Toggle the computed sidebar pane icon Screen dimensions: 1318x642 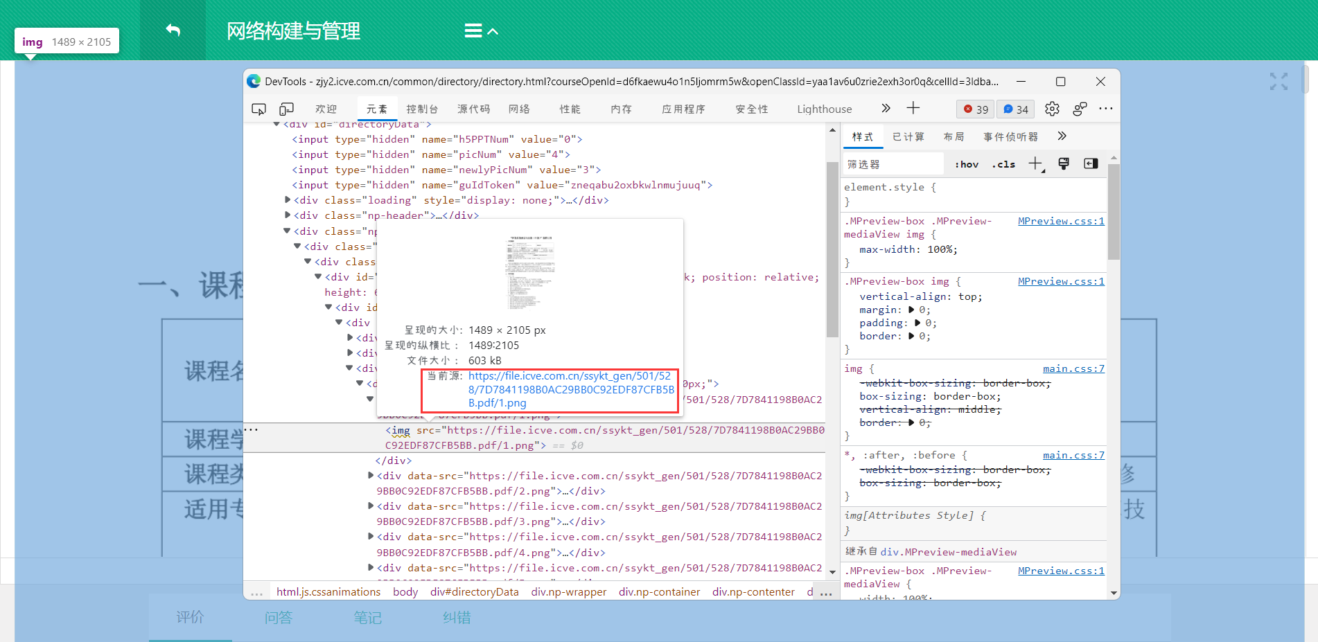pyautogui.click(x=1091, y=163)
